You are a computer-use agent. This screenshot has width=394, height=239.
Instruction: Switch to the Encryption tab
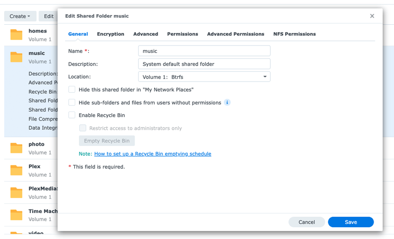(110, 34)
